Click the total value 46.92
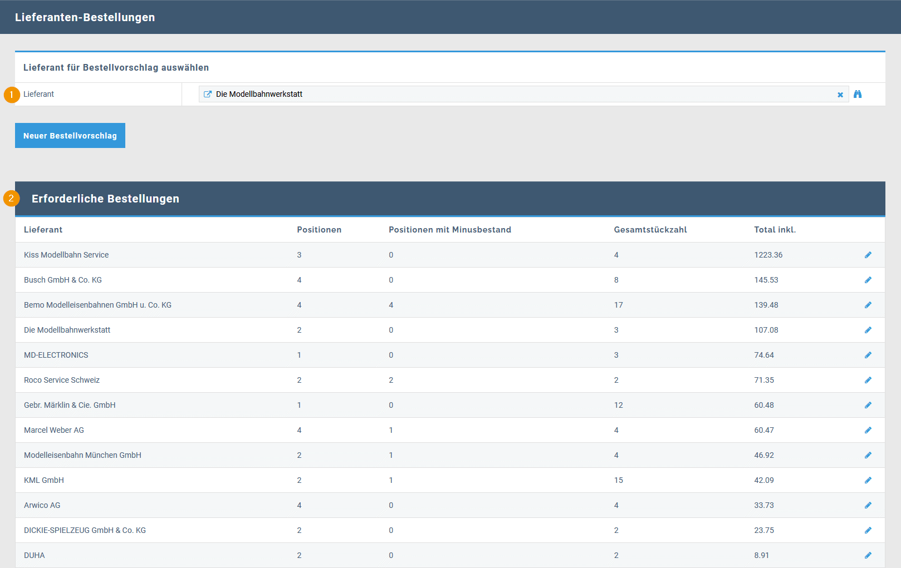Viewport: 901px width, 568px height. coord(764,455)
